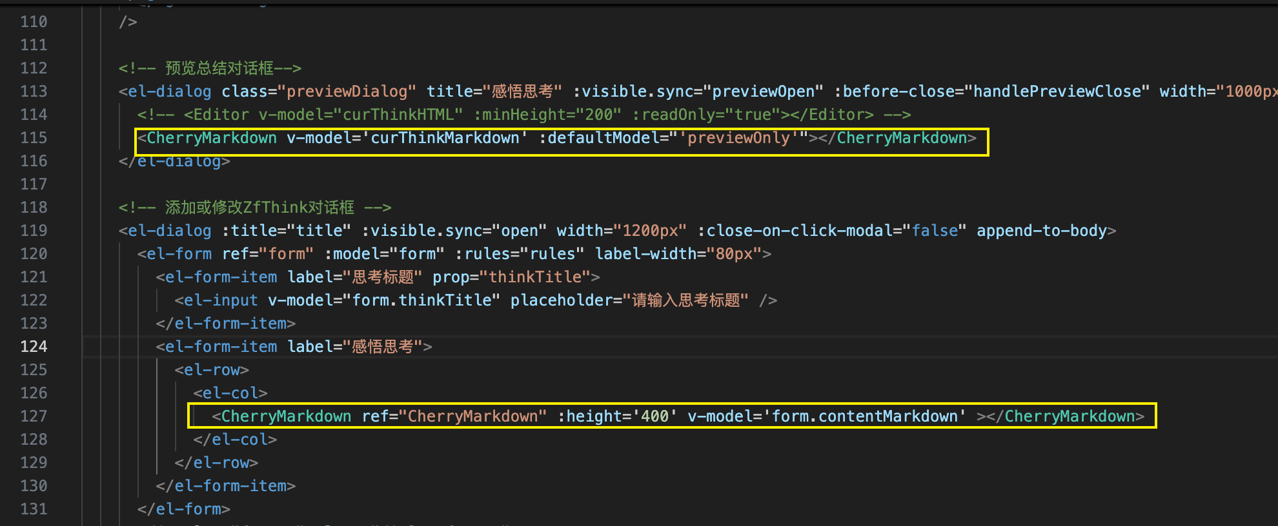
Task: Click </el-form> on line 131
Action: [184, 509]
